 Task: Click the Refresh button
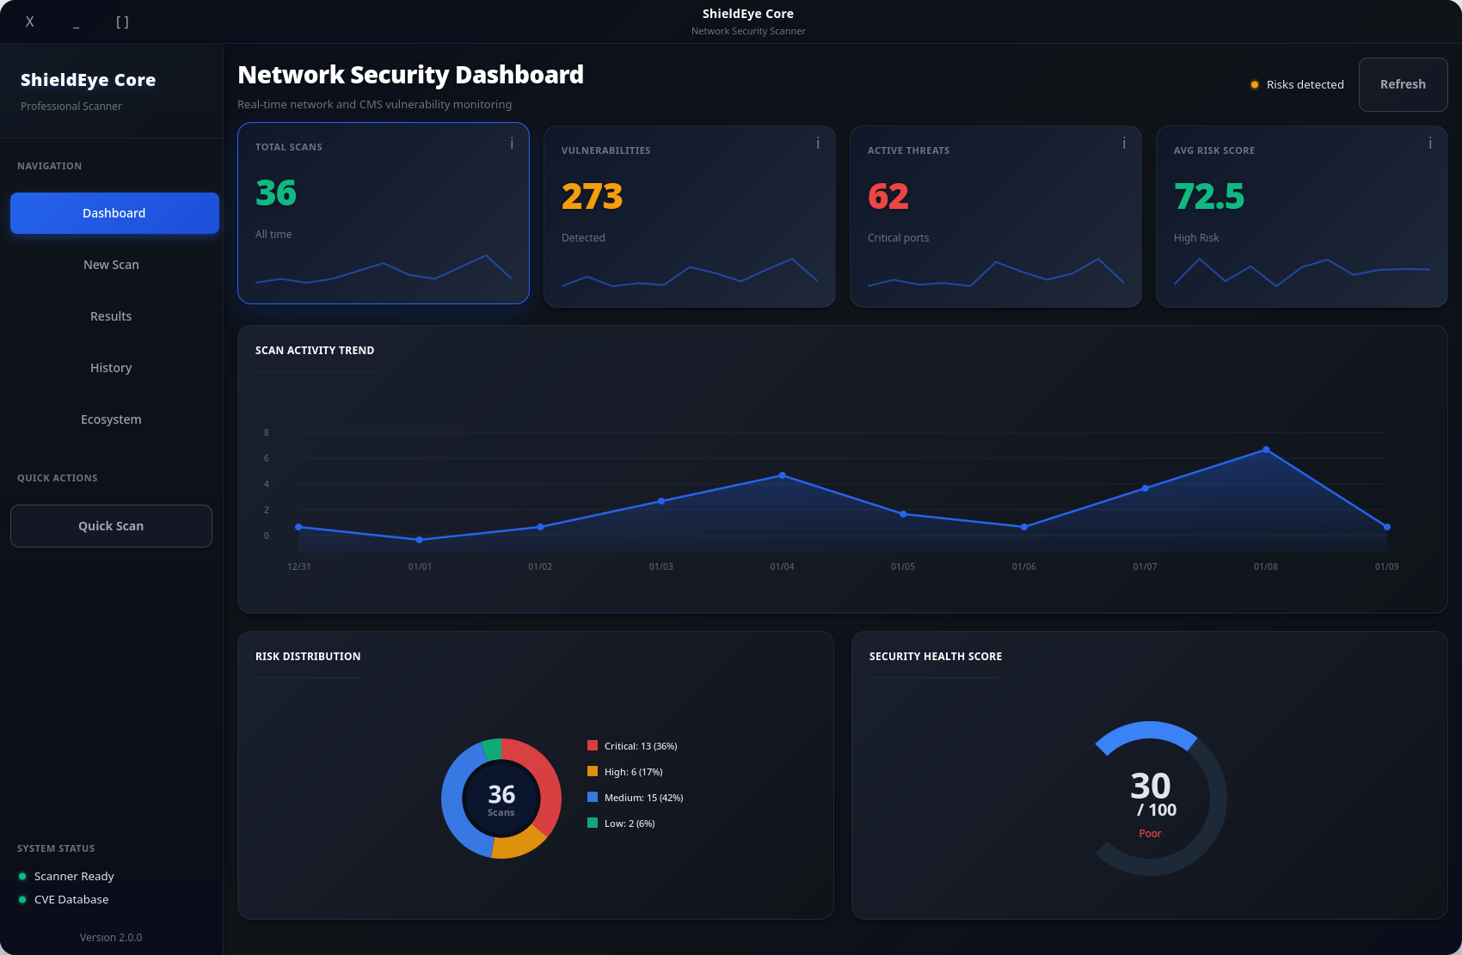pyautogui.click(x=1403, y=84)
